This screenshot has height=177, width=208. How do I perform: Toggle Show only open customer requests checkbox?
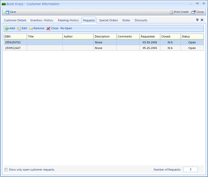click(6, 170)
